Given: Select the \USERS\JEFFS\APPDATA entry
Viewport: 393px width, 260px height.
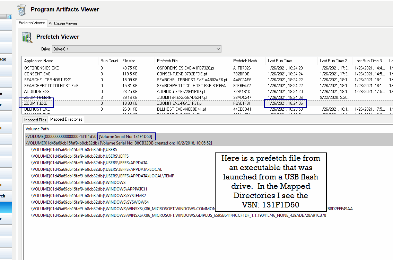Looking at the screenshot, I should (89, 163).
